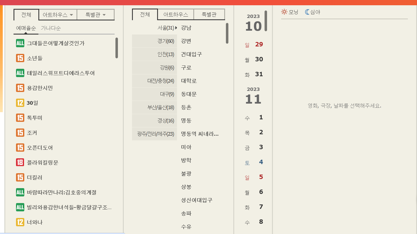Open the movie panel 특별관 dropdown
Image resolution: width=417 pixels, height=234 pixels.
coord(96,15)
